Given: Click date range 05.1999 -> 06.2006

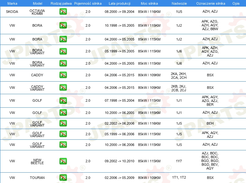Looking at the screenshot, I should pyautogui.click(x=120, y=134).
